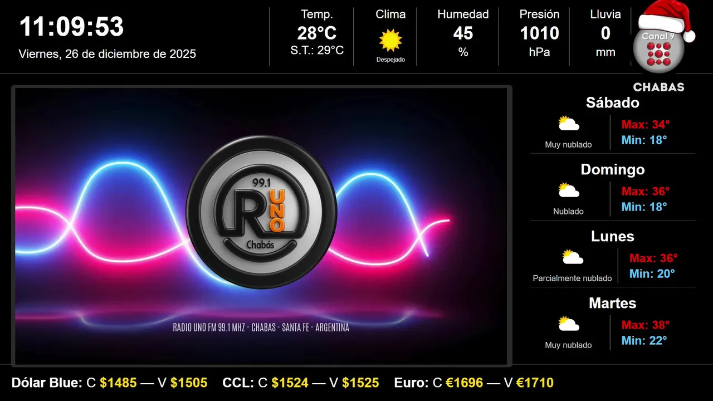Click the Clima label
Screen dimensions: 713x401
tap(390, 14)
